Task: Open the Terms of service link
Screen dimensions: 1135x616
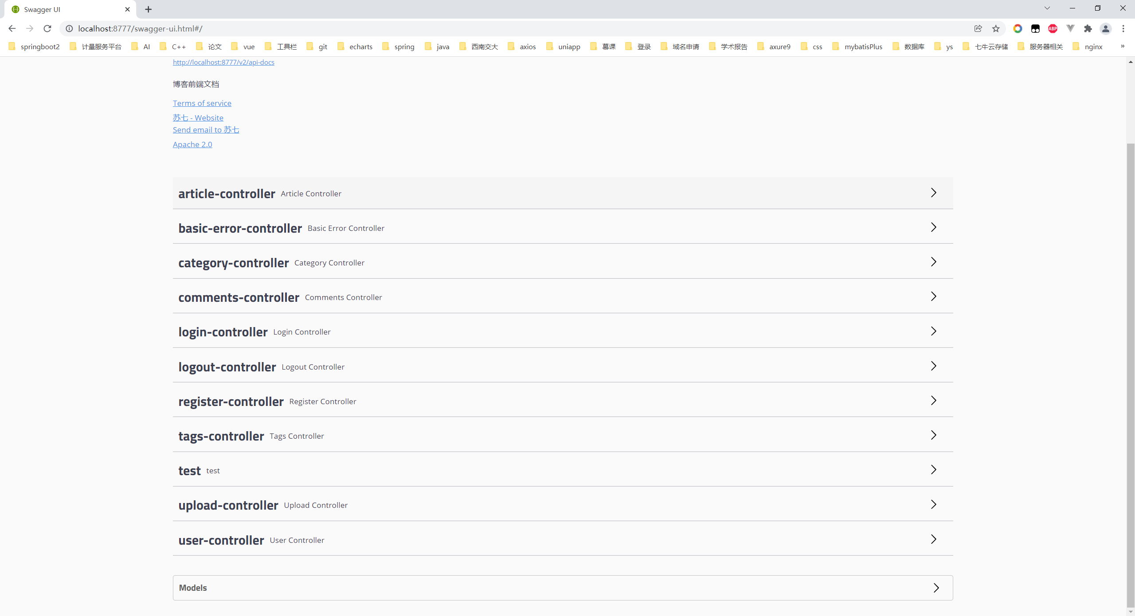Action: pyautogui.click(x=202, y=103)
